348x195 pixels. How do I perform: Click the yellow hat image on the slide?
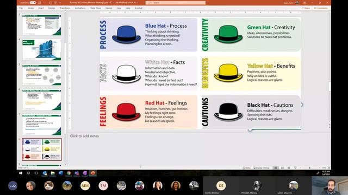228,73
